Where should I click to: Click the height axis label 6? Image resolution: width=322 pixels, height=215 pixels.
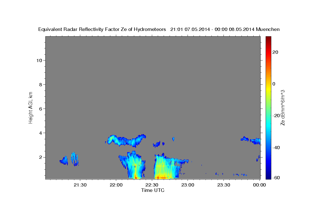[41, 109]
